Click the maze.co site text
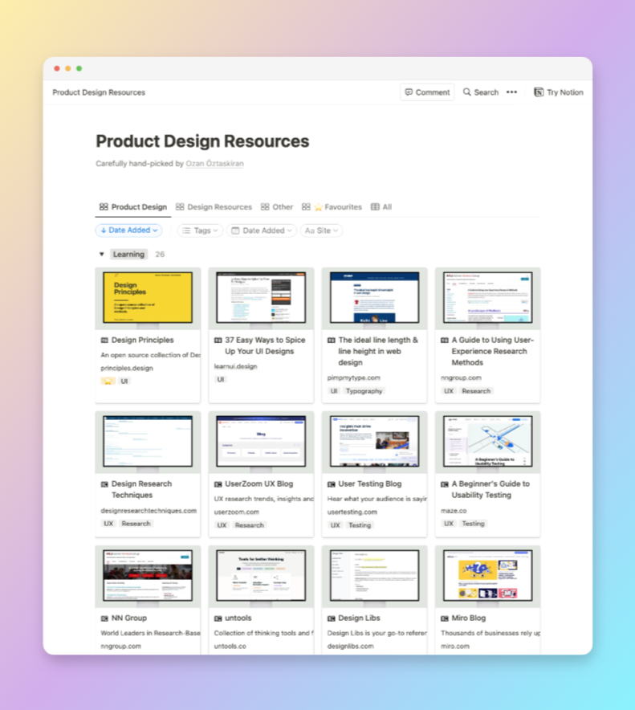This screenshot has height=710, width=635. coord(454,511)
